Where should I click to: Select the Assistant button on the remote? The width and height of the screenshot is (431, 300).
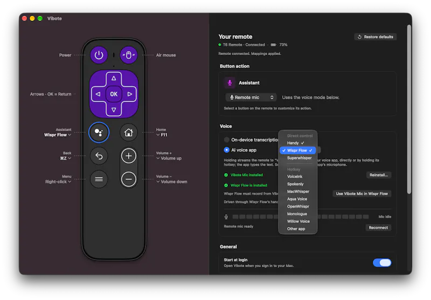pyautogui.click(x=99, y=132)
